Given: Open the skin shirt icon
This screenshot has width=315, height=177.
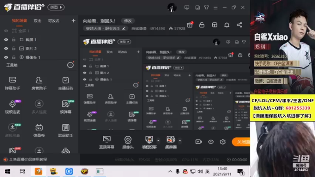Looking at the screenshot, I should 206,7.
